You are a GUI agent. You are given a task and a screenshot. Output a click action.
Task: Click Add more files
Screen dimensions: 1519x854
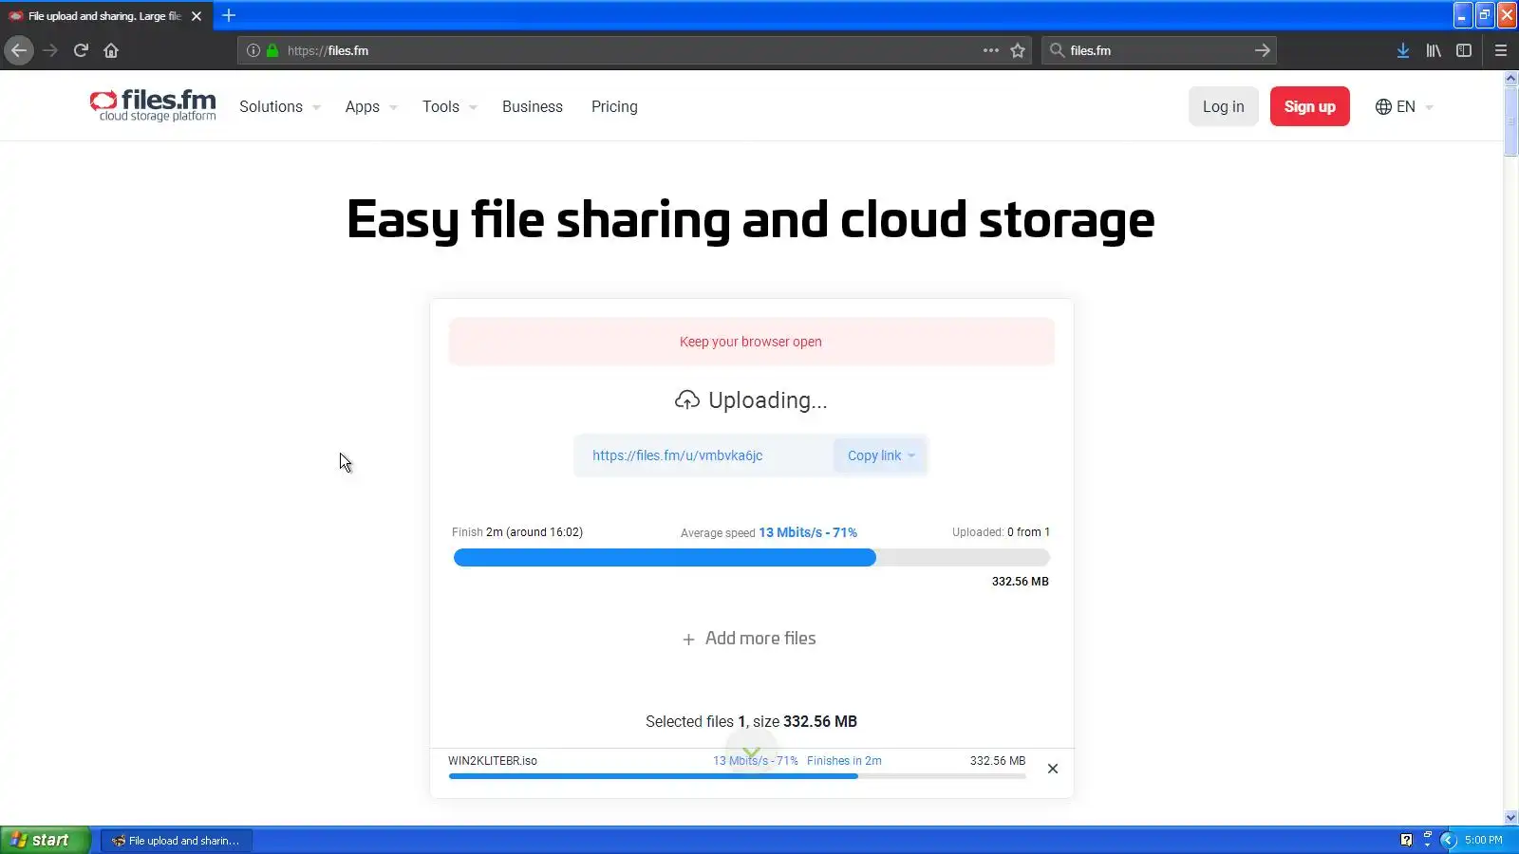749,639
